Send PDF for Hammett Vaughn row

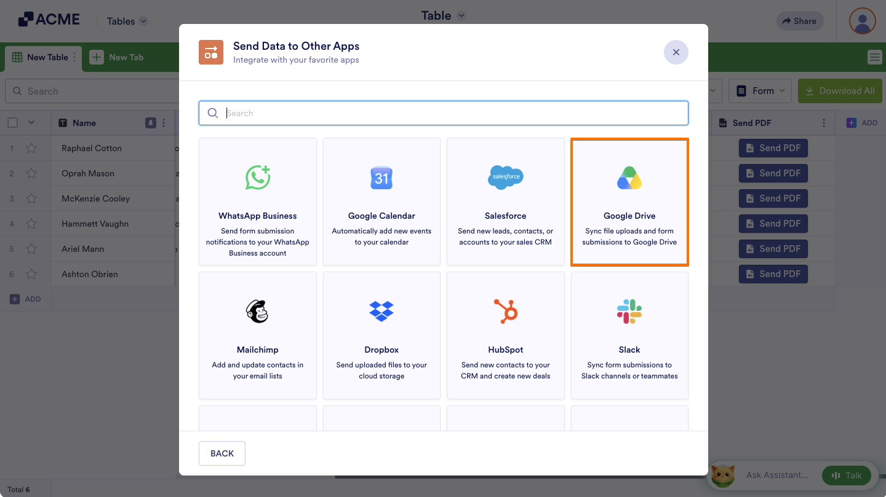pyautogui.click(x=773, y=224)
